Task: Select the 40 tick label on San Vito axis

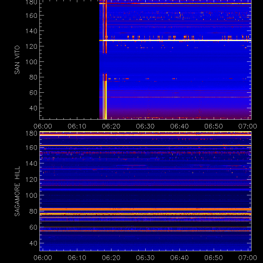Action: click(33, 108)
